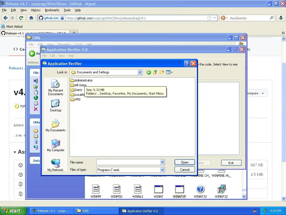Click Back arrow in I386 window

click(32, 53)
